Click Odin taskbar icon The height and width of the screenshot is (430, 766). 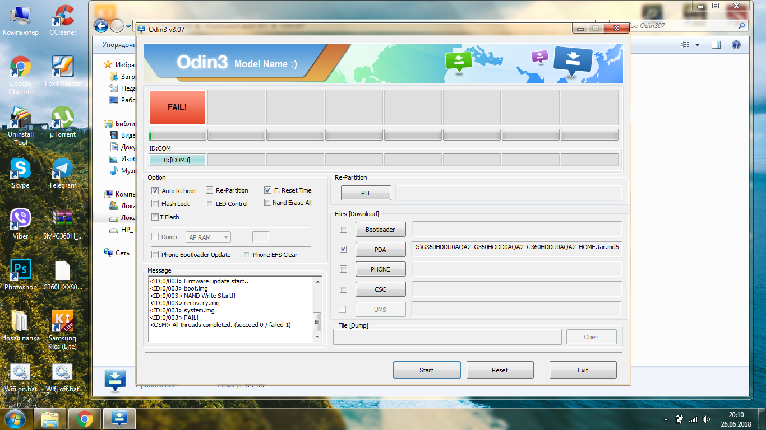(x=120, y=418)
